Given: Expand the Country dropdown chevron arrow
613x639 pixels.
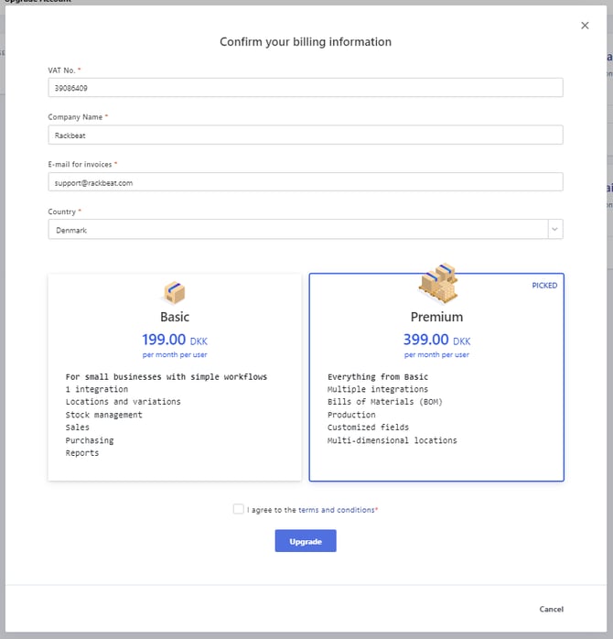Looking at the screenshot, I should coord(554,230).
